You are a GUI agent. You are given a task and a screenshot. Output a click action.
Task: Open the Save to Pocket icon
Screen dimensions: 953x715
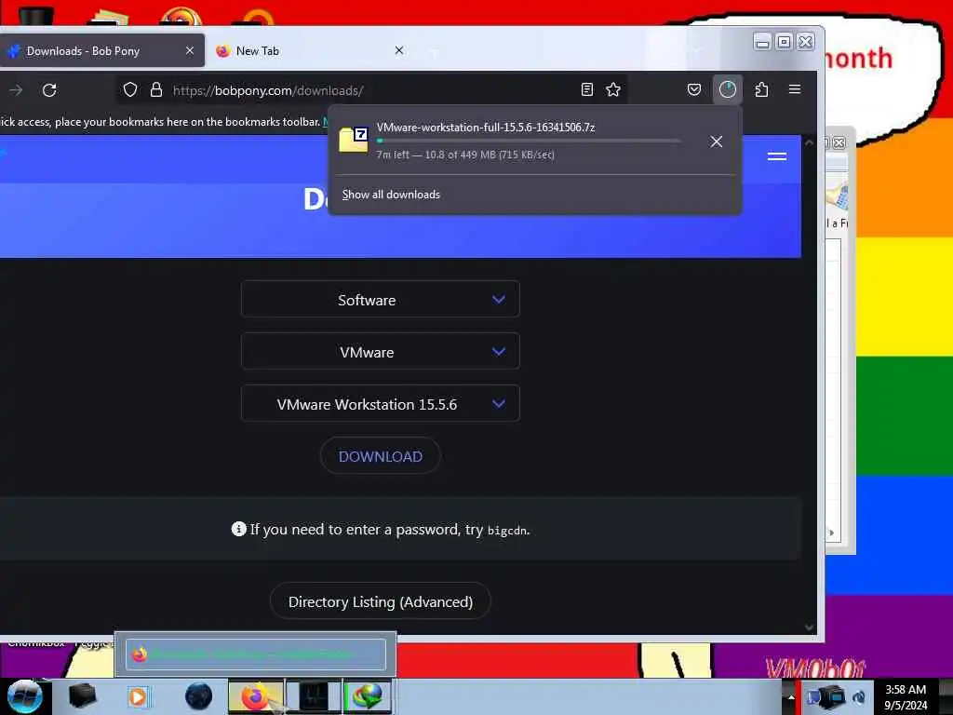pos(694,90)
